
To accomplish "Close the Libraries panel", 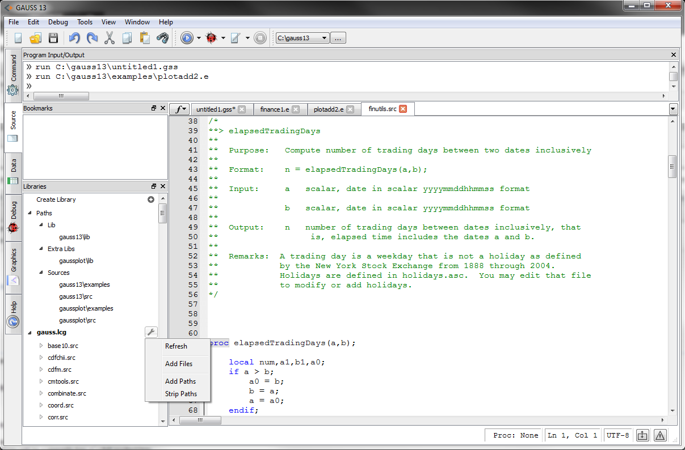I will coord(163,186).
